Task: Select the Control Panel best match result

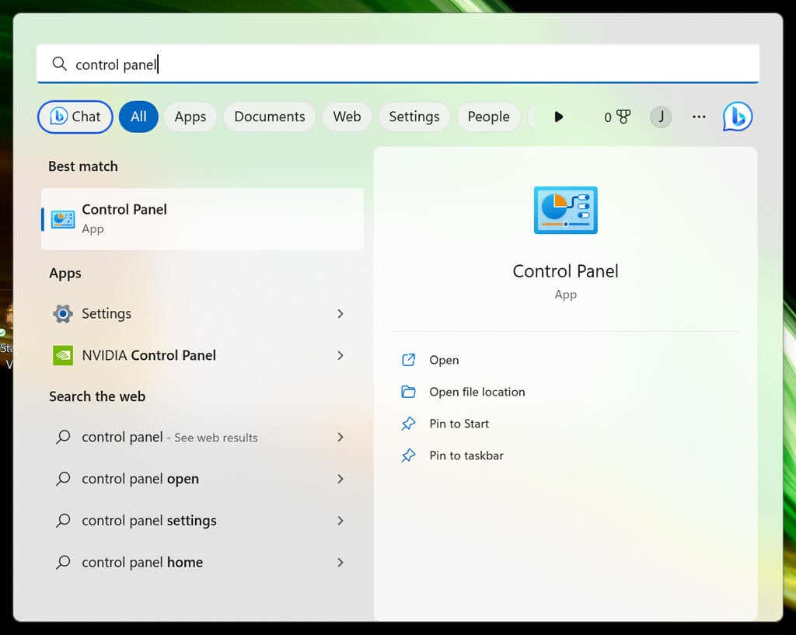Action: click(x=202, y=218)
